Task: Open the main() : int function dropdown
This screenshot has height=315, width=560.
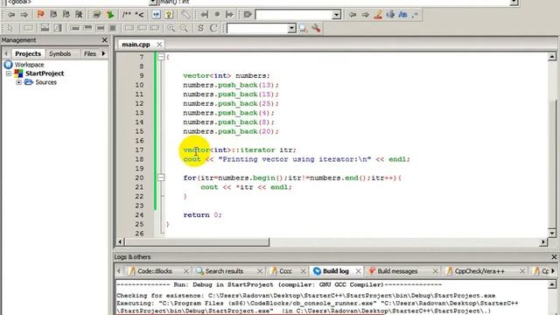Action: point(514,3)
